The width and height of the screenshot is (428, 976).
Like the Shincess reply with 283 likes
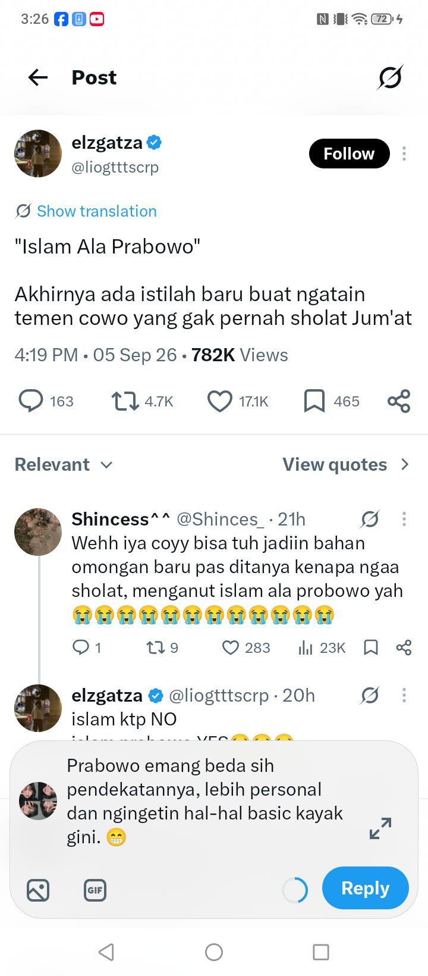230,647
